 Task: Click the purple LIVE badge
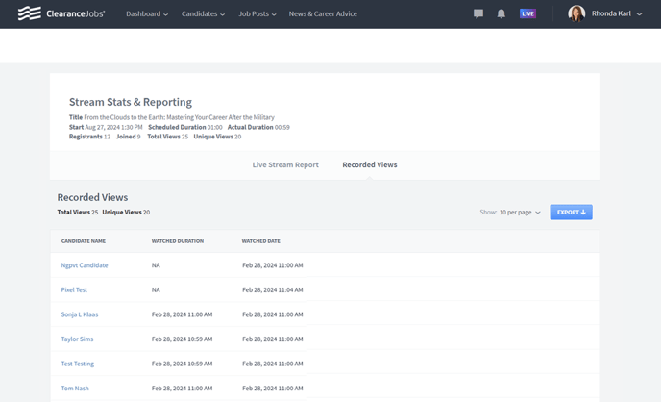527,14
